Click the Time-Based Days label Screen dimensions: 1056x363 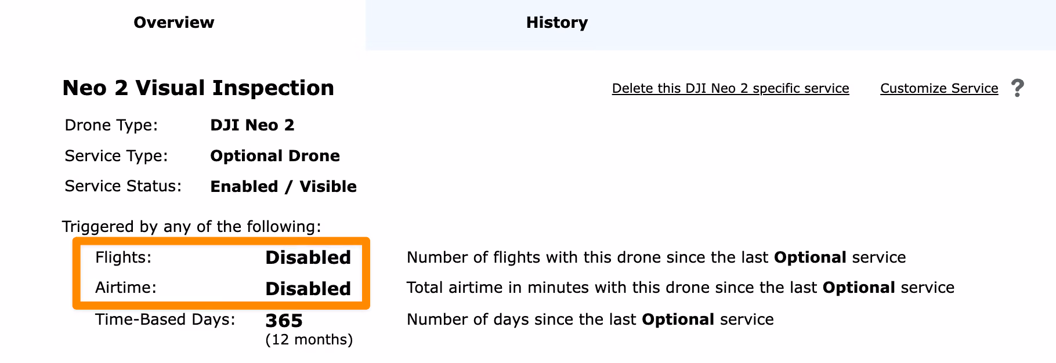165,320
